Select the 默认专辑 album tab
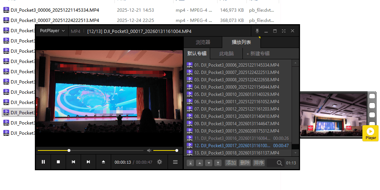The image size is (380, 190). [197, 53]
